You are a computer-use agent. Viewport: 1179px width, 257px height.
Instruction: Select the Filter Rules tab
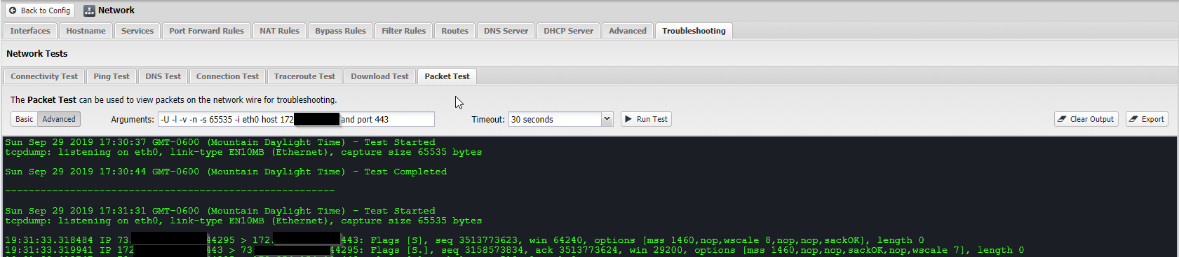pos(403,31)
